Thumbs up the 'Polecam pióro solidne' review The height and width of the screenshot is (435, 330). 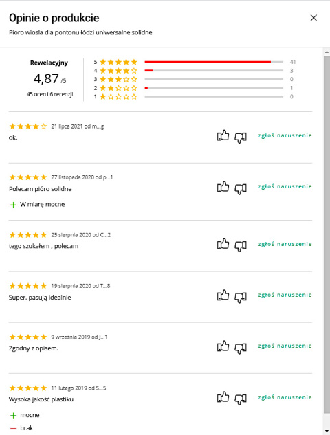tap(223, 187)
